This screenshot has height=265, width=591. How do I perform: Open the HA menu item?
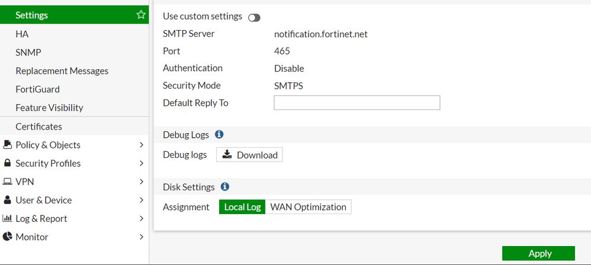point(22,34)
